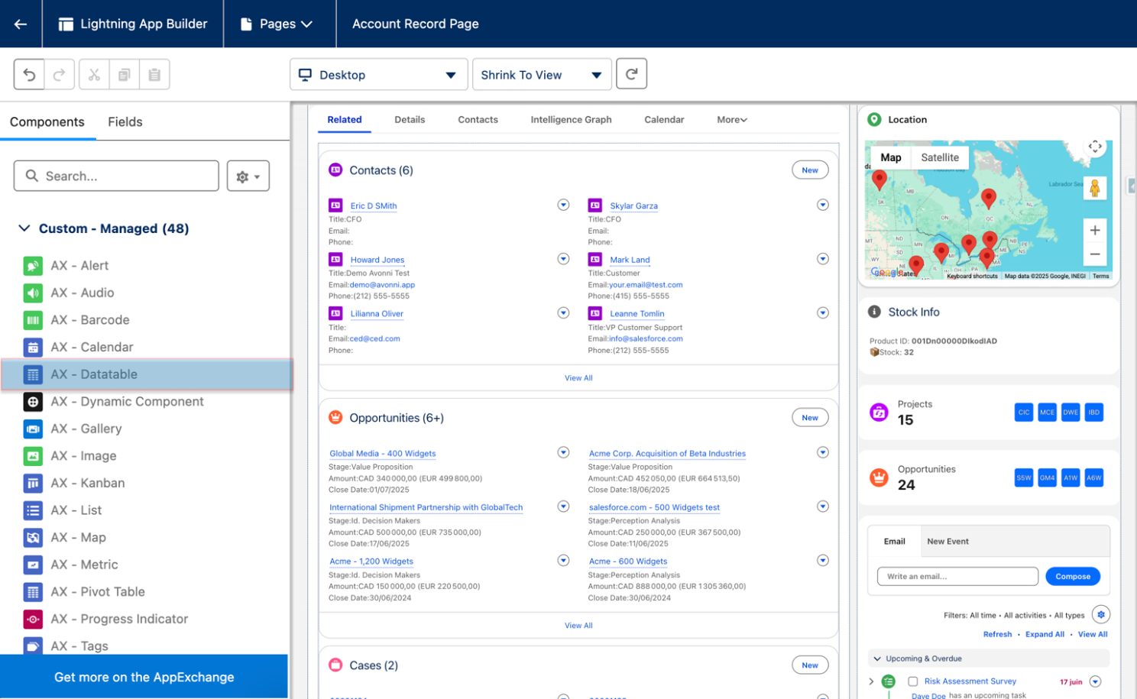Image resolution: width=1137 pixels, height=699 pixels.
Task: Click red map pin near Labrador
Action: 988,199
